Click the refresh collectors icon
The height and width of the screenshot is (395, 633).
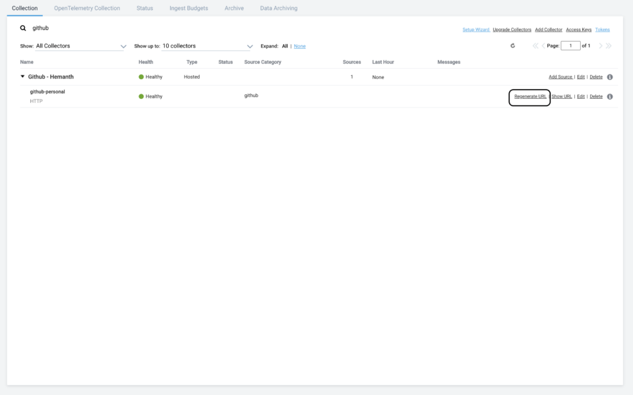pos(513,46)
